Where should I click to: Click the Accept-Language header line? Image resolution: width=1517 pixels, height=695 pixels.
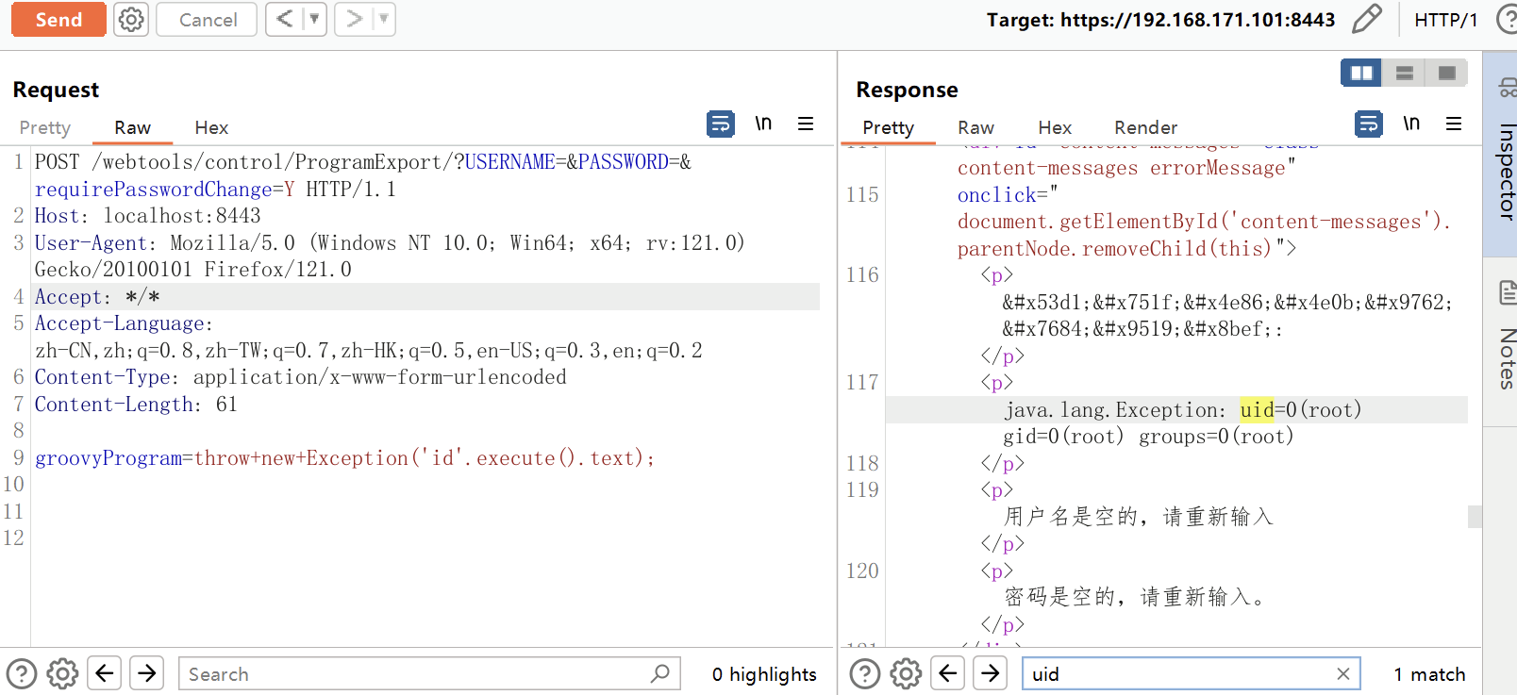click(x=368, y=337)
